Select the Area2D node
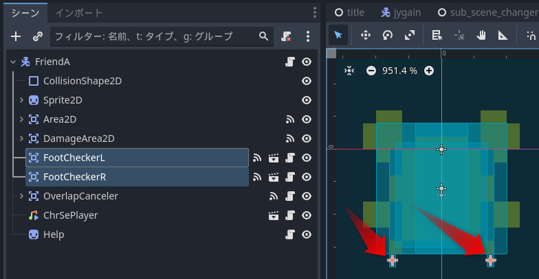 (60, 119)
